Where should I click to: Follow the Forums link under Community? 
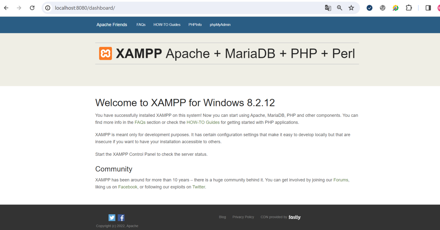point(341,180)
